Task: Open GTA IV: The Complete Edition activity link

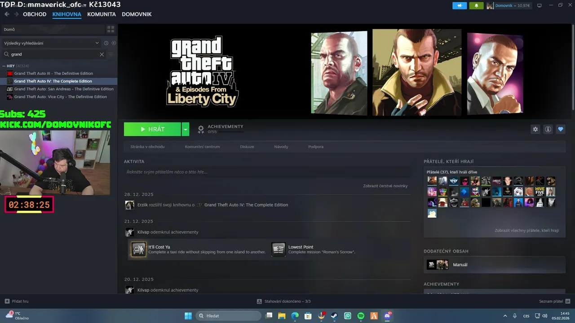Action: (246, 205)
